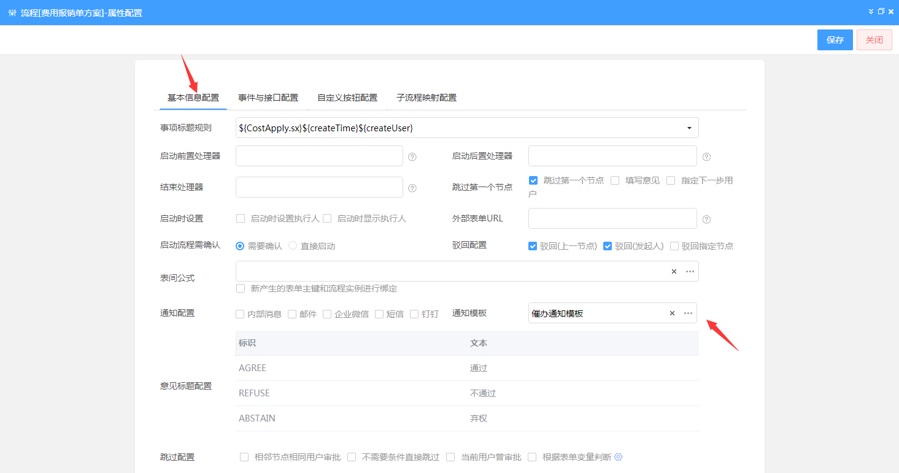Enable 企业微信 notification checkbox
The width and height of the screenshot is (899, 473).
coord(327,314)
